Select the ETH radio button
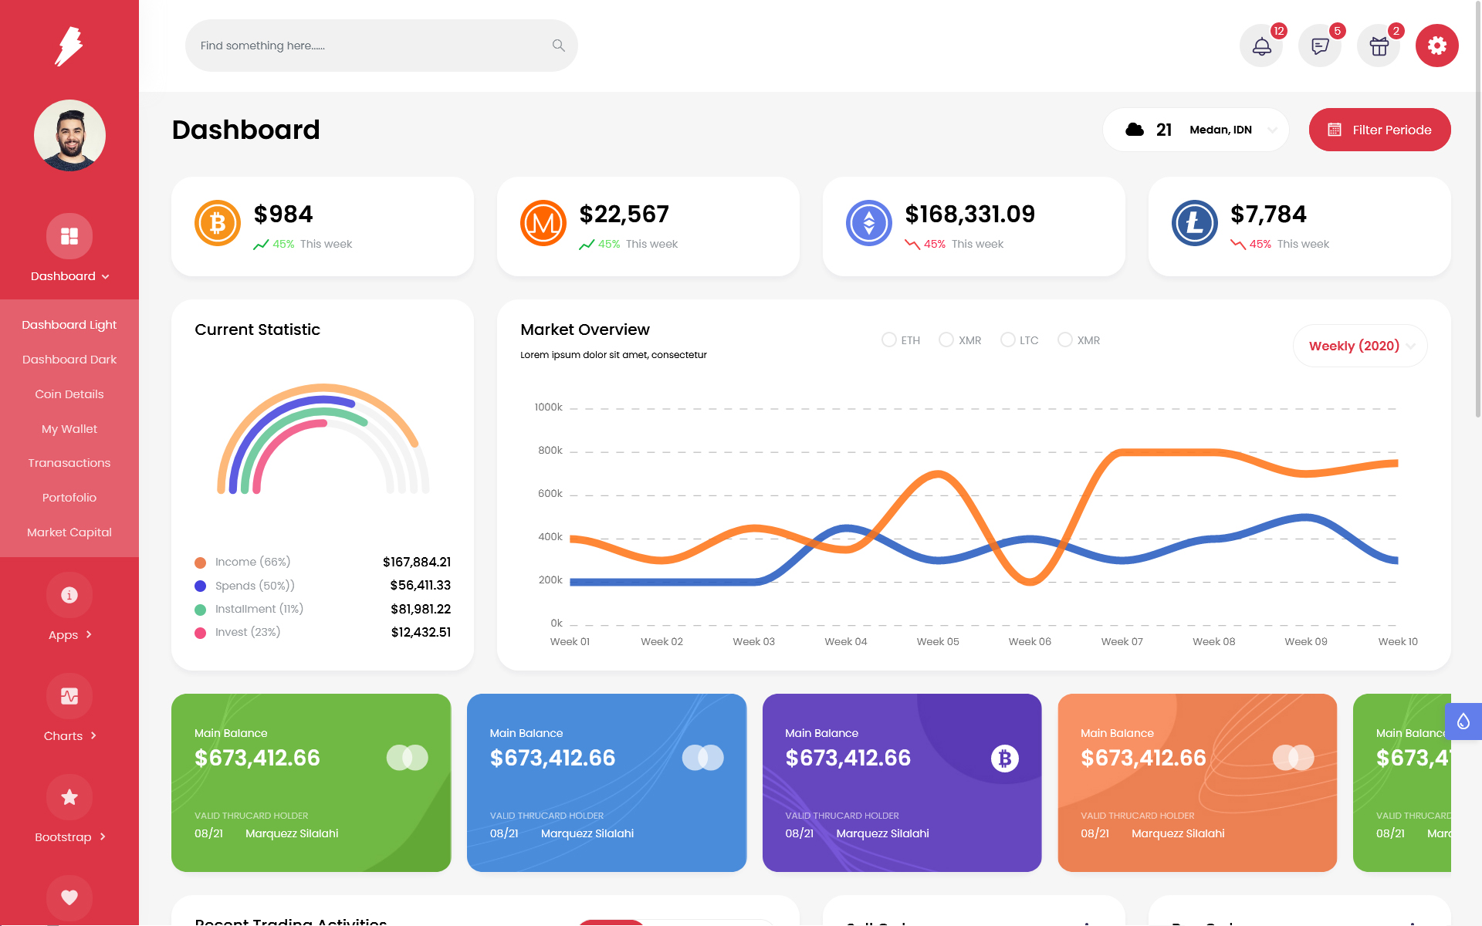 point(889,340)
